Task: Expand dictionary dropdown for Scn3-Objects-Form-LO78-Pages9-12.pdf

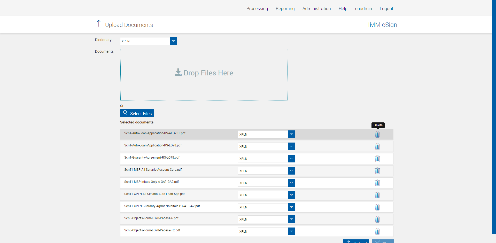Action: tap(291, 231)
